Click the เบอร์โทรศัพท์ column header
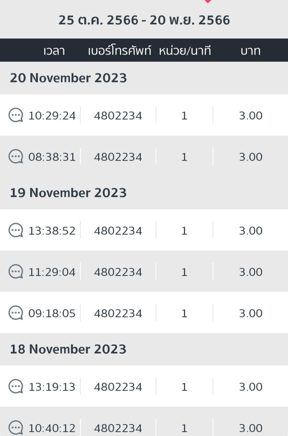This screenshot has width=288, height=436. tap(119, 51)
